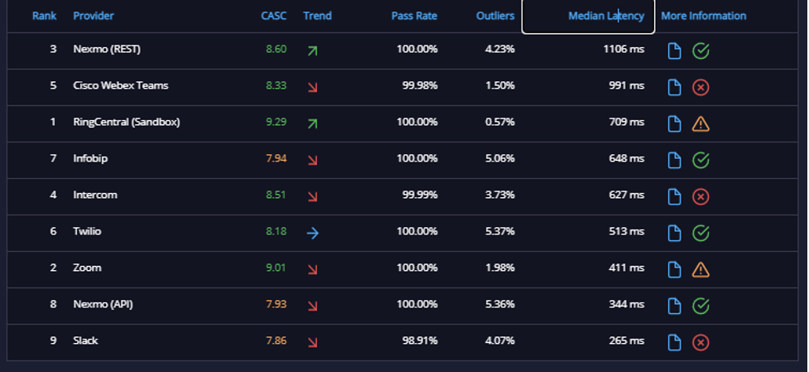This screenshot has height=372, width=809.
Task: Click the flat blue trend arrow for Twilio
Action: [x=313, y=233]
